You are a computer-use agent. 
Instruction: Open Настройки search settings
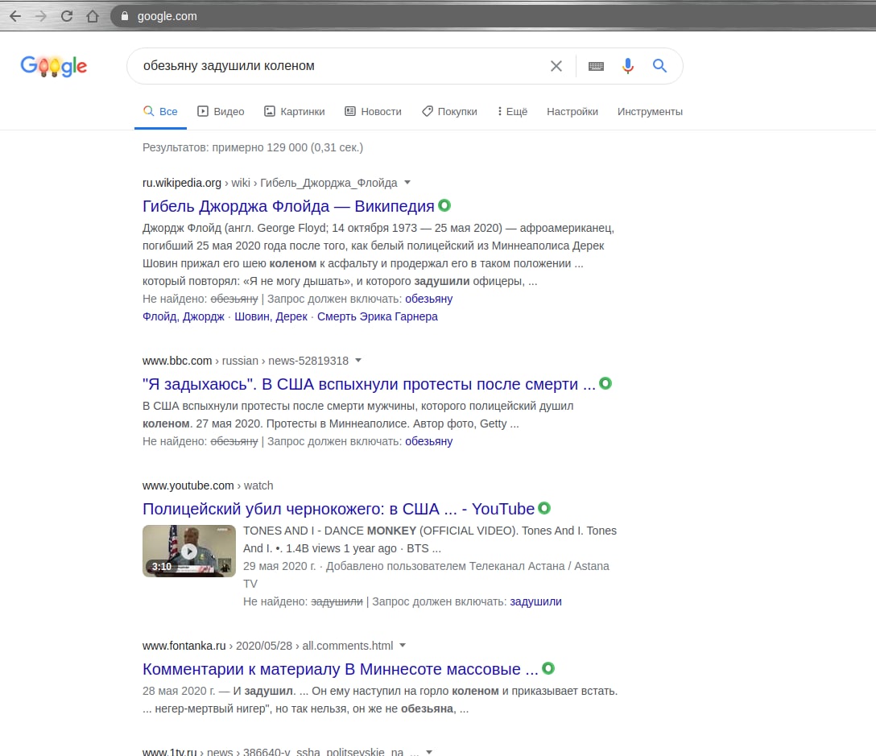point(572,112)
